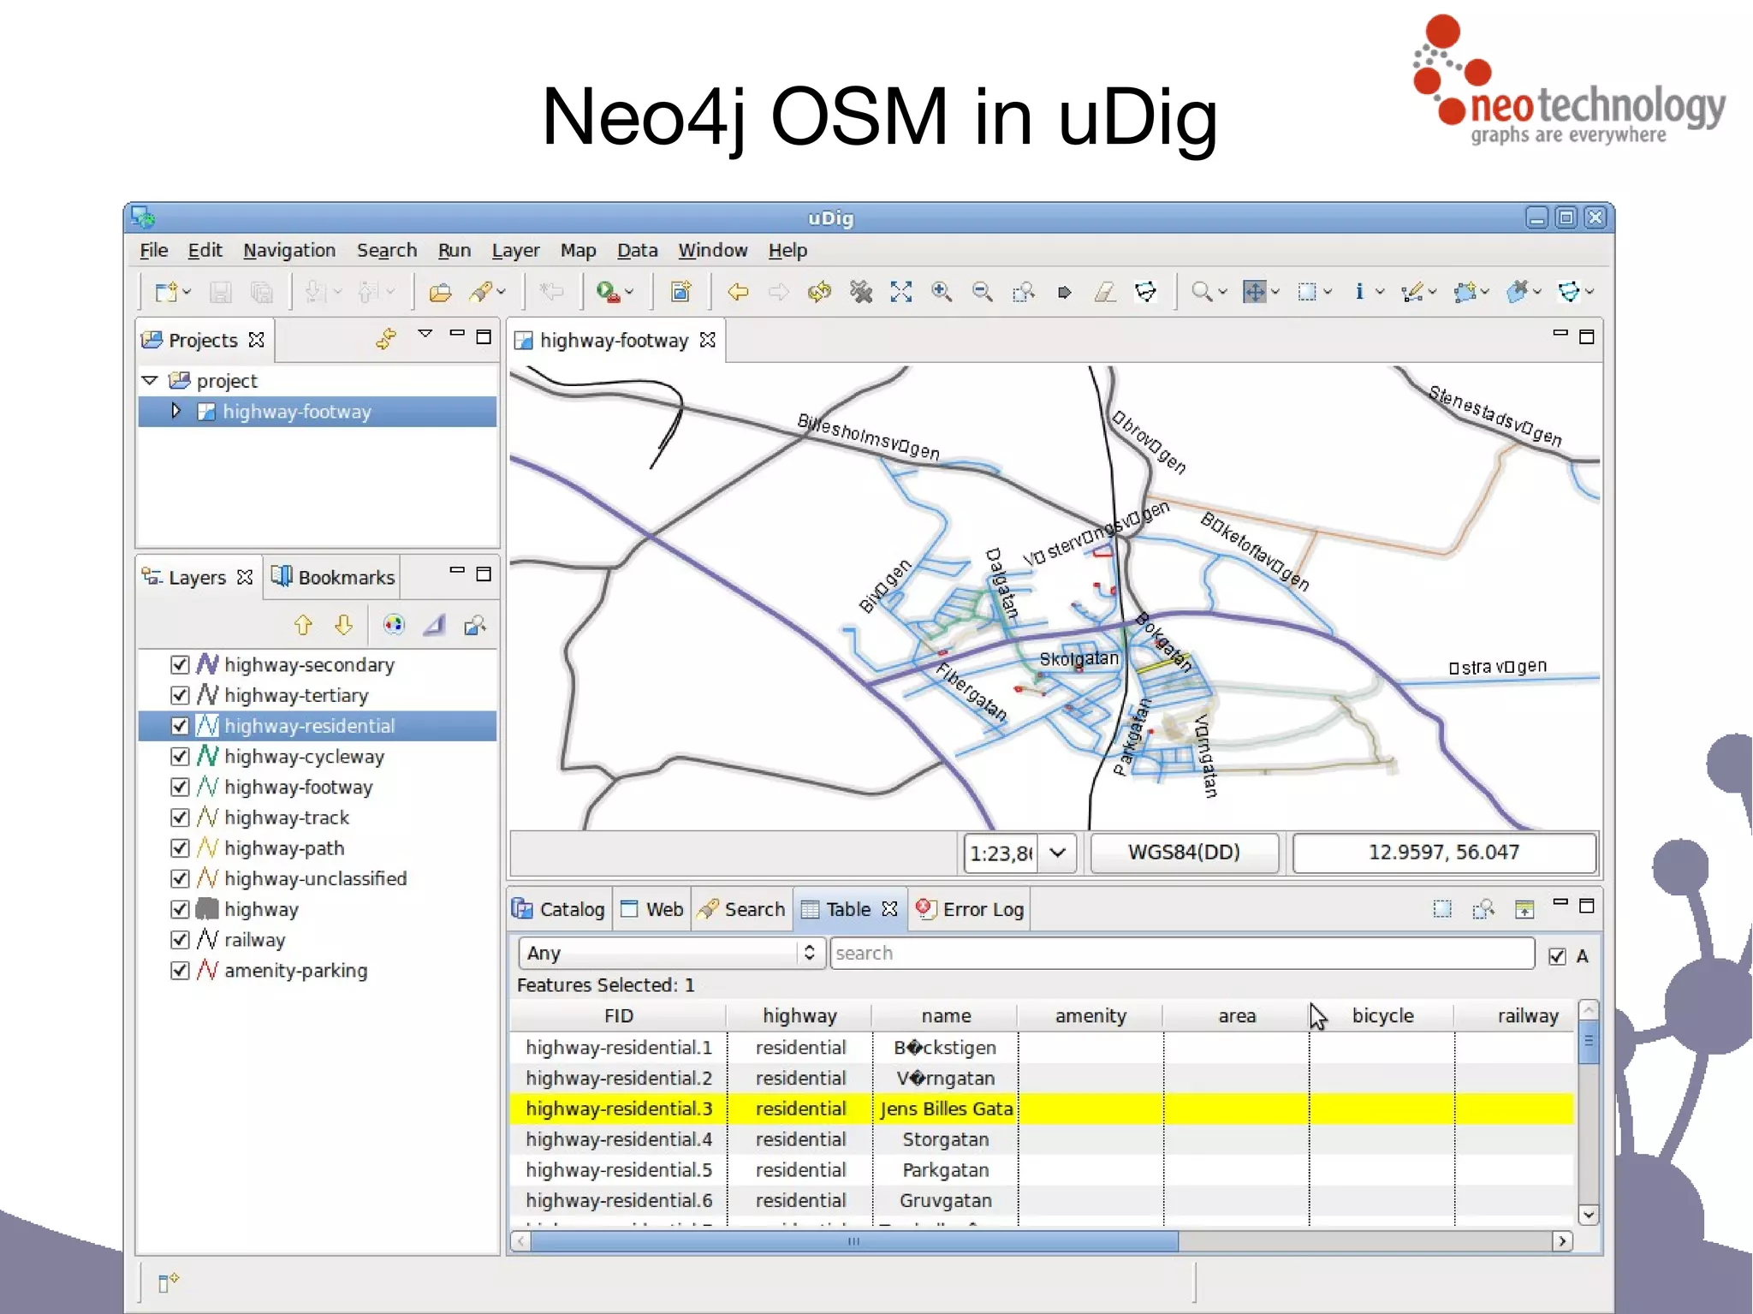Select the zoom tool magnifier icon
The width and height of the screenshot is (1753, 1314).
1202,293
